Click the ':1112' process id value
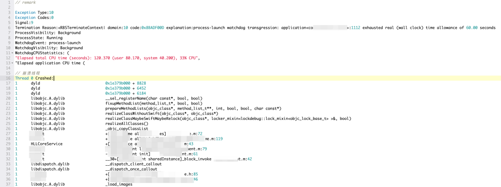 355,28
